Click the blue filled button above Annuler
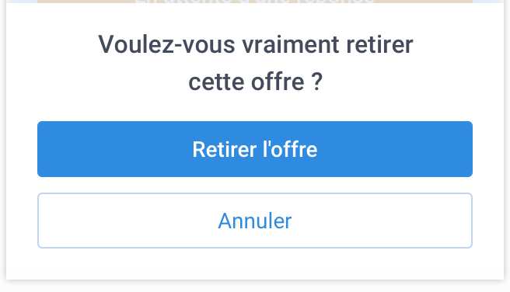 coord(255,149)
